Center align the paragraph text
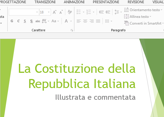 click(85, 21)
